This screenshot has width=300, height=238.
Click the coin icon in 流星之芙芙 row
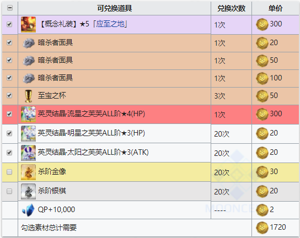click(262, 114)
